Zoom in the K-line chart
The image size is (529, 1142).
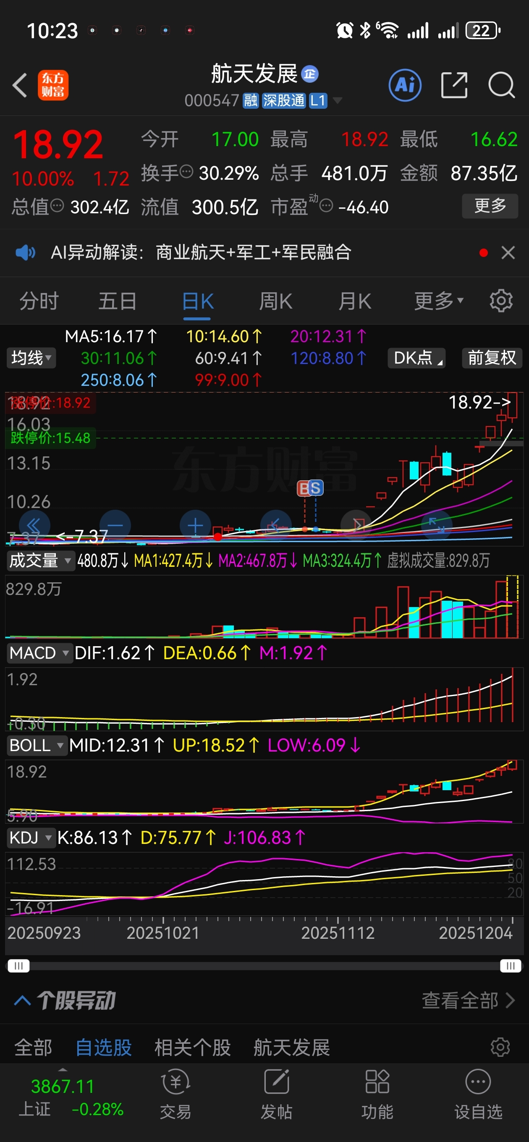coord(195,525)
